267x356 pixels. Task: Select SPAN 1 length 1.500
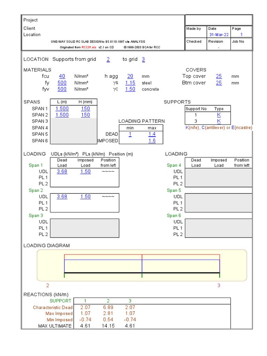pos(62,108)
